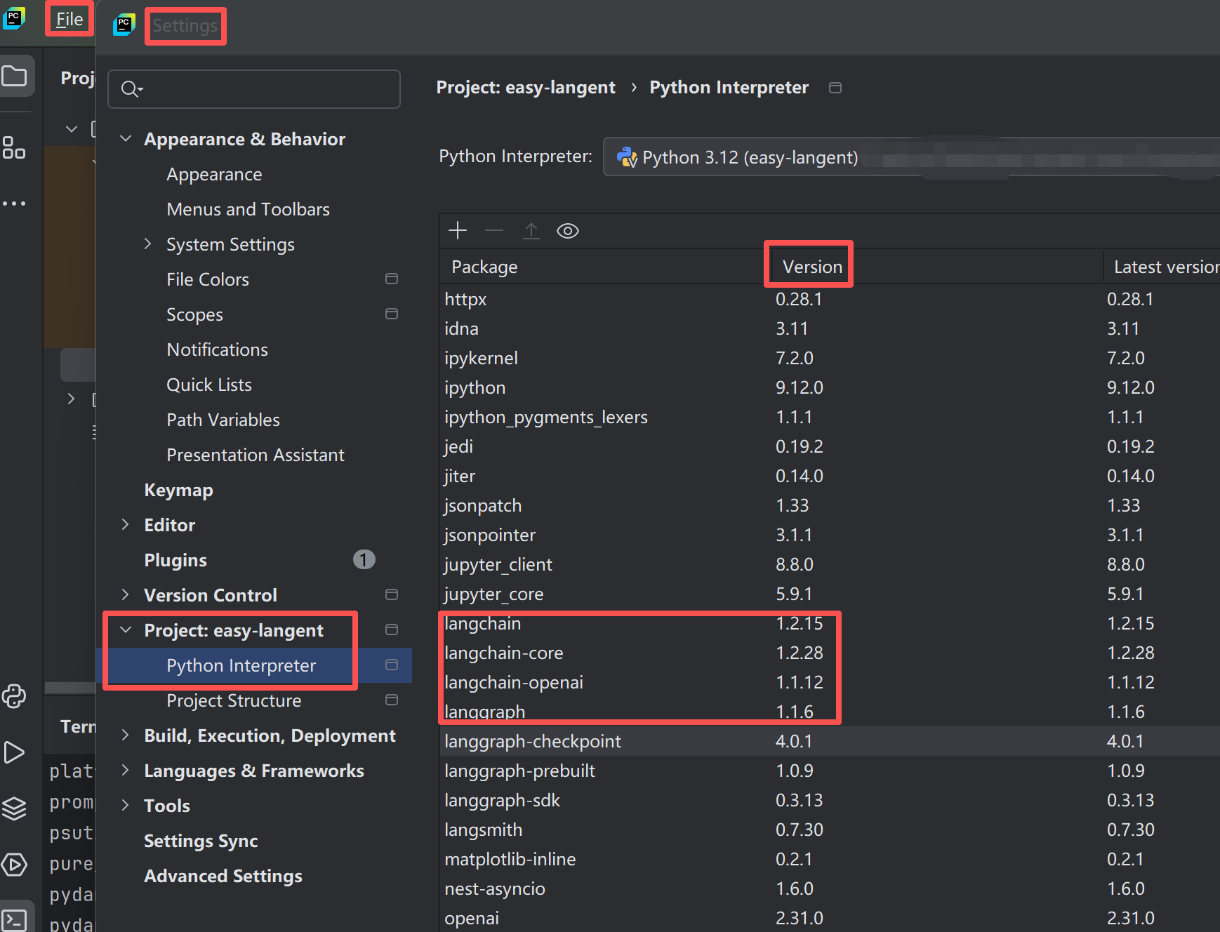The height and width of the screenshot is (932, 1220).
Task: Select Presentation Assistant settings page
Action: 256,455
